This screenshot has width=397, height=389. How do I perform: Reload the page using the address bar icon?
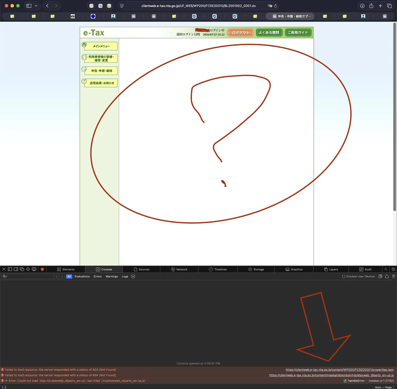click(276, 6)
